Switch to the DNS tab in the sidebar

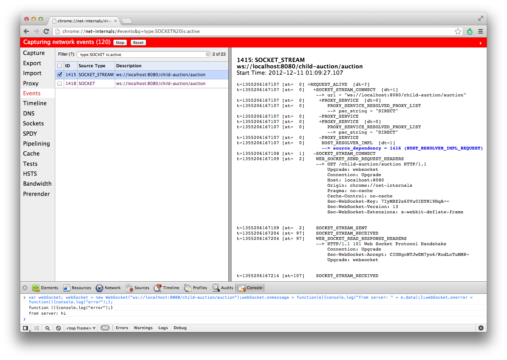pyautogui.click(x=29, y=113)
